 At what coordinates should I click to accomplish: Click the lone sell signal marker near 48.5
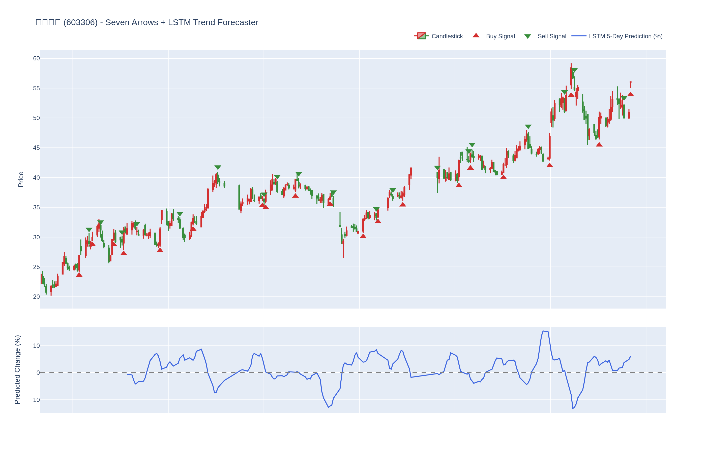pos(528,127)
